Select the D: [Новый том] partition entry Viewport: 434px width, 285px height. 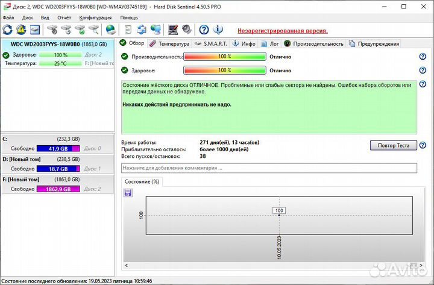pyautogui.click(x=58, y=164)
